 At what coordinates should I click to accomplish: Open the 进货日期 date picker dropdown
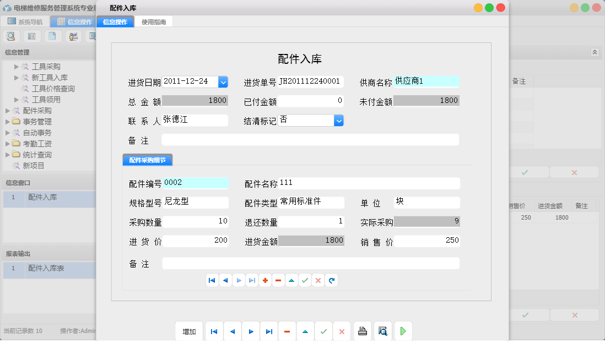(223, 81)
